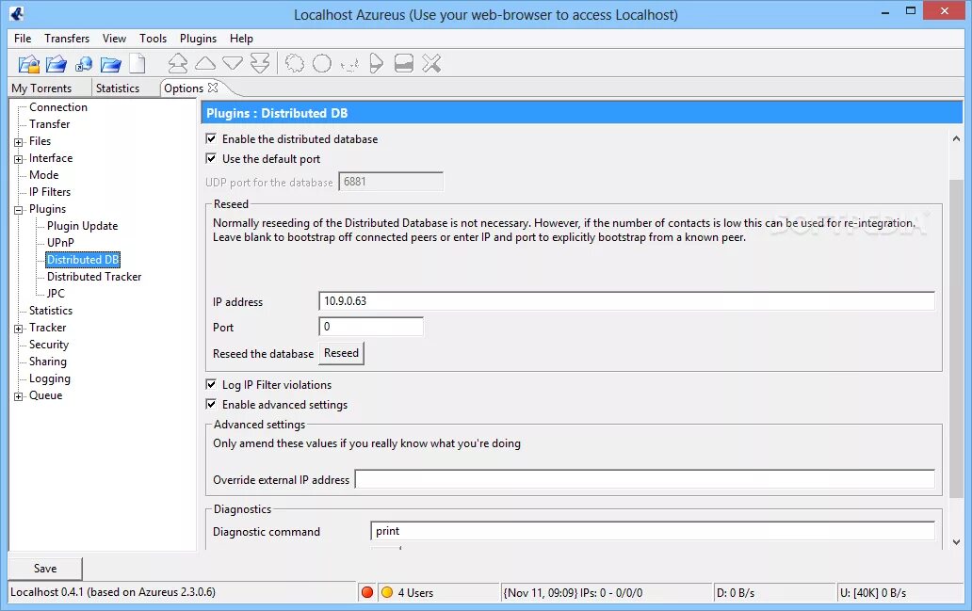Click the Diagnostic command field

pyautogui.click(x=653, y=531)
